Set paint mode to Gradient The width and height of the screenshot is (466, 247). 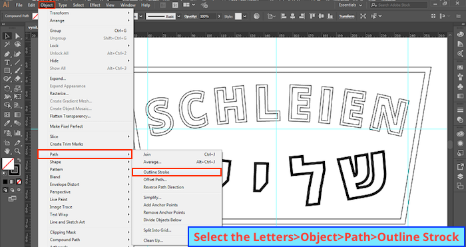point(12,181)
